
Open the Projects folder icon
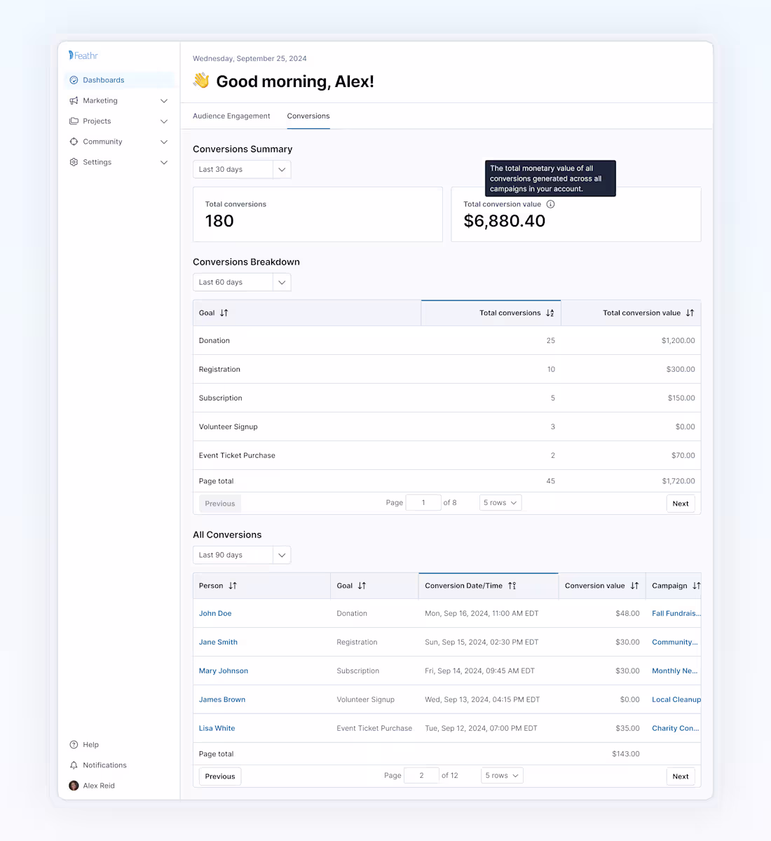74,121
